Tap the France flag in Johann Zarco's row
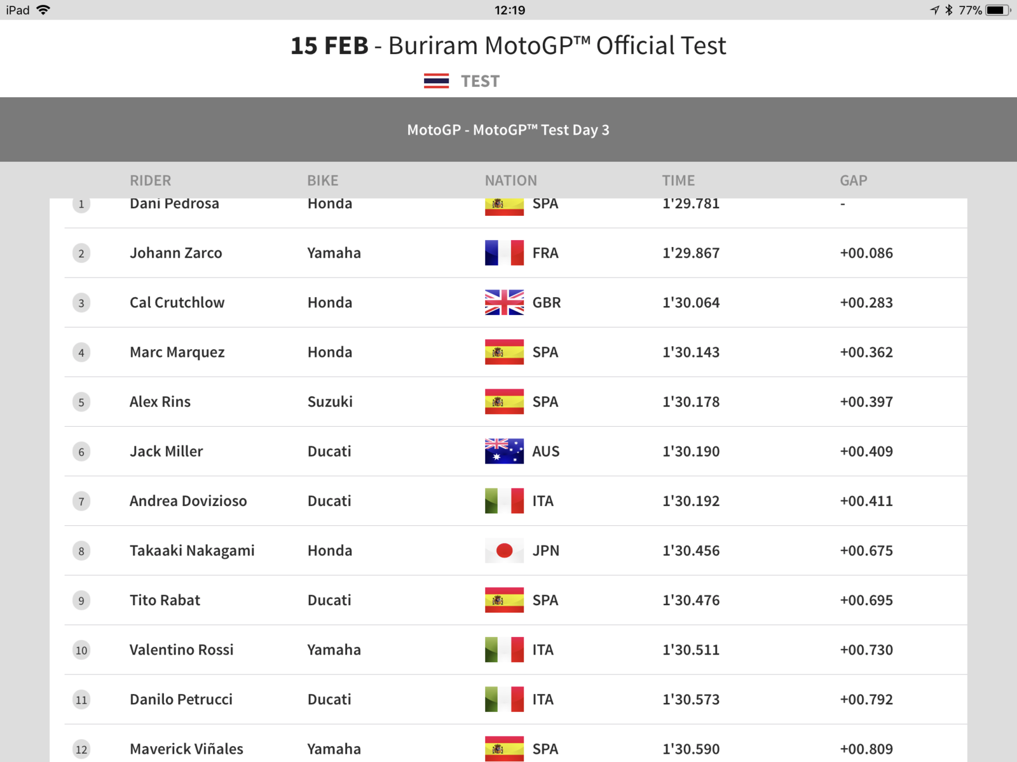 click(x=504, y=253)
